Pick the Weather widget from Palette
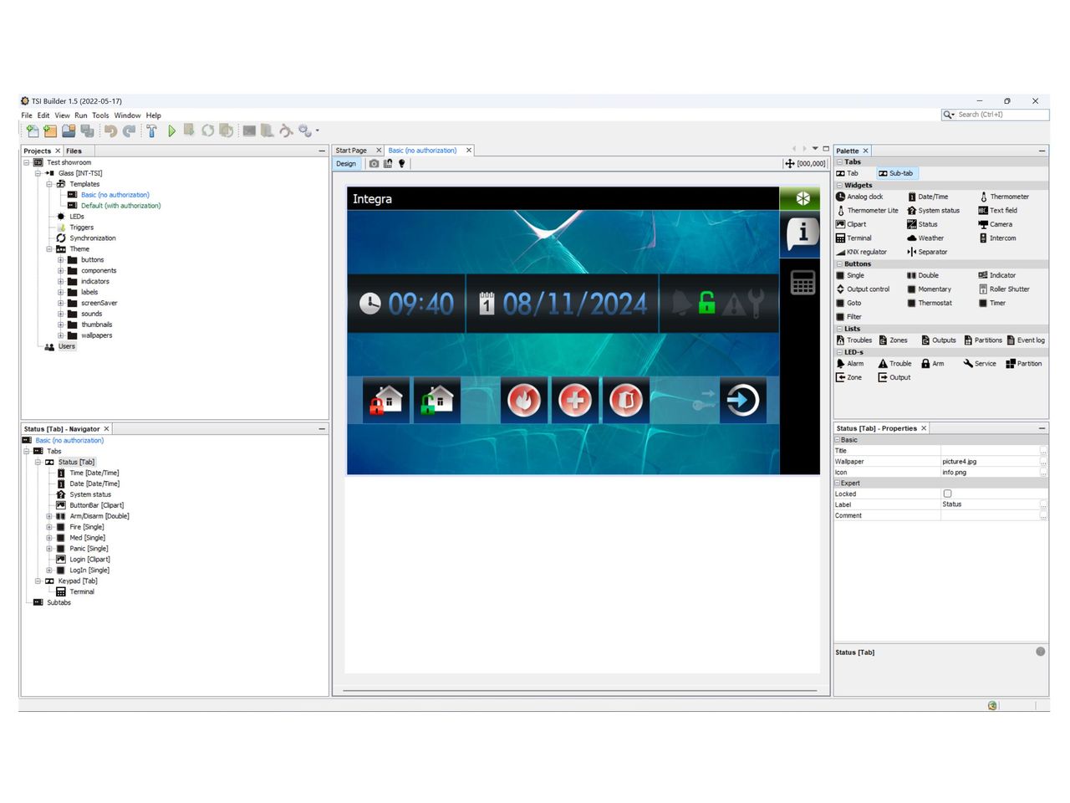 [930, 238]
